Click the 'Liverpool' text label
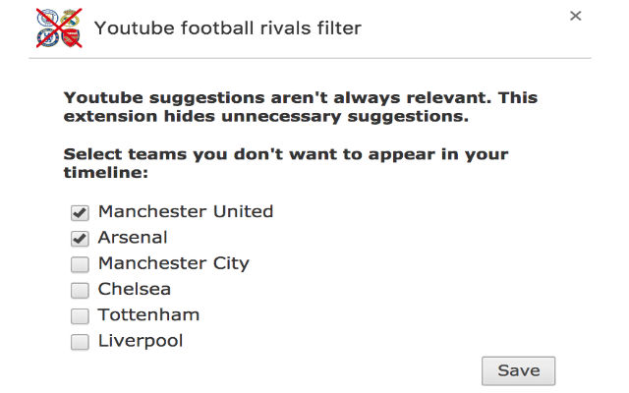Screen dimensions: 629x393 (141, 341)
